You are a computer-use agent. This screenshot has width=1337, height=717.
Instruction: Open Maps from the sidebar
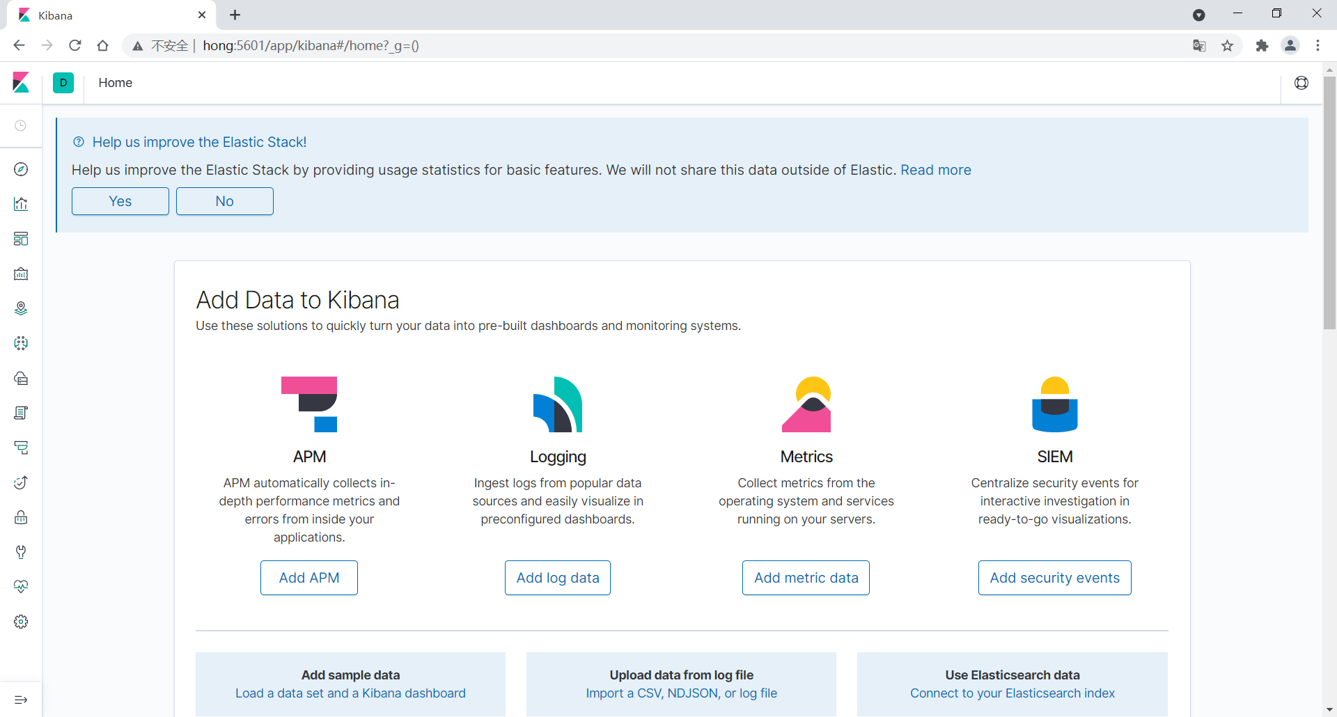point(21,308)
